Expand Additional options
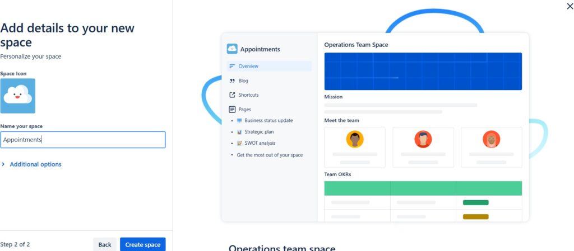Screen dimensions: 574x251 [32, 164]
